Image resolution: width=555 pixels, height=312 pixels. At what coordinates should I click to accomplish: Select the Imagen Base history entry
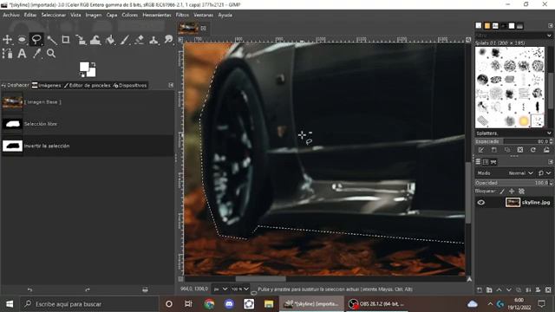point(87,102)
